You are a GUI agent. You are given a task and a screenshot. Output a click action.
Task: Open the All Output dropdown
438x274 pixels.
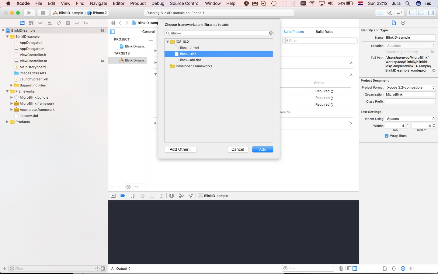[121, 269]
